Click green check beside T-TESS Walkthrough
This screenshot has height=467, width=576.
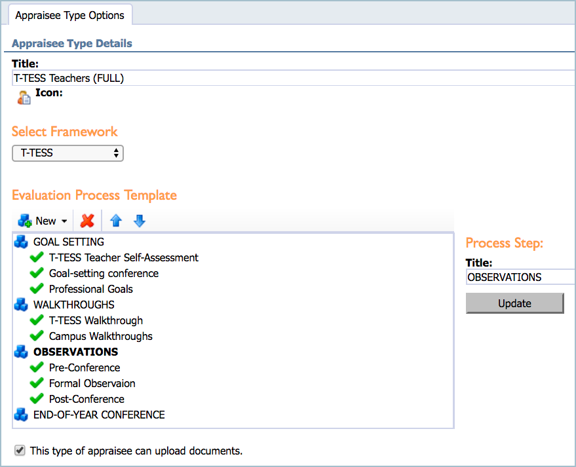[x=37, y=320]
